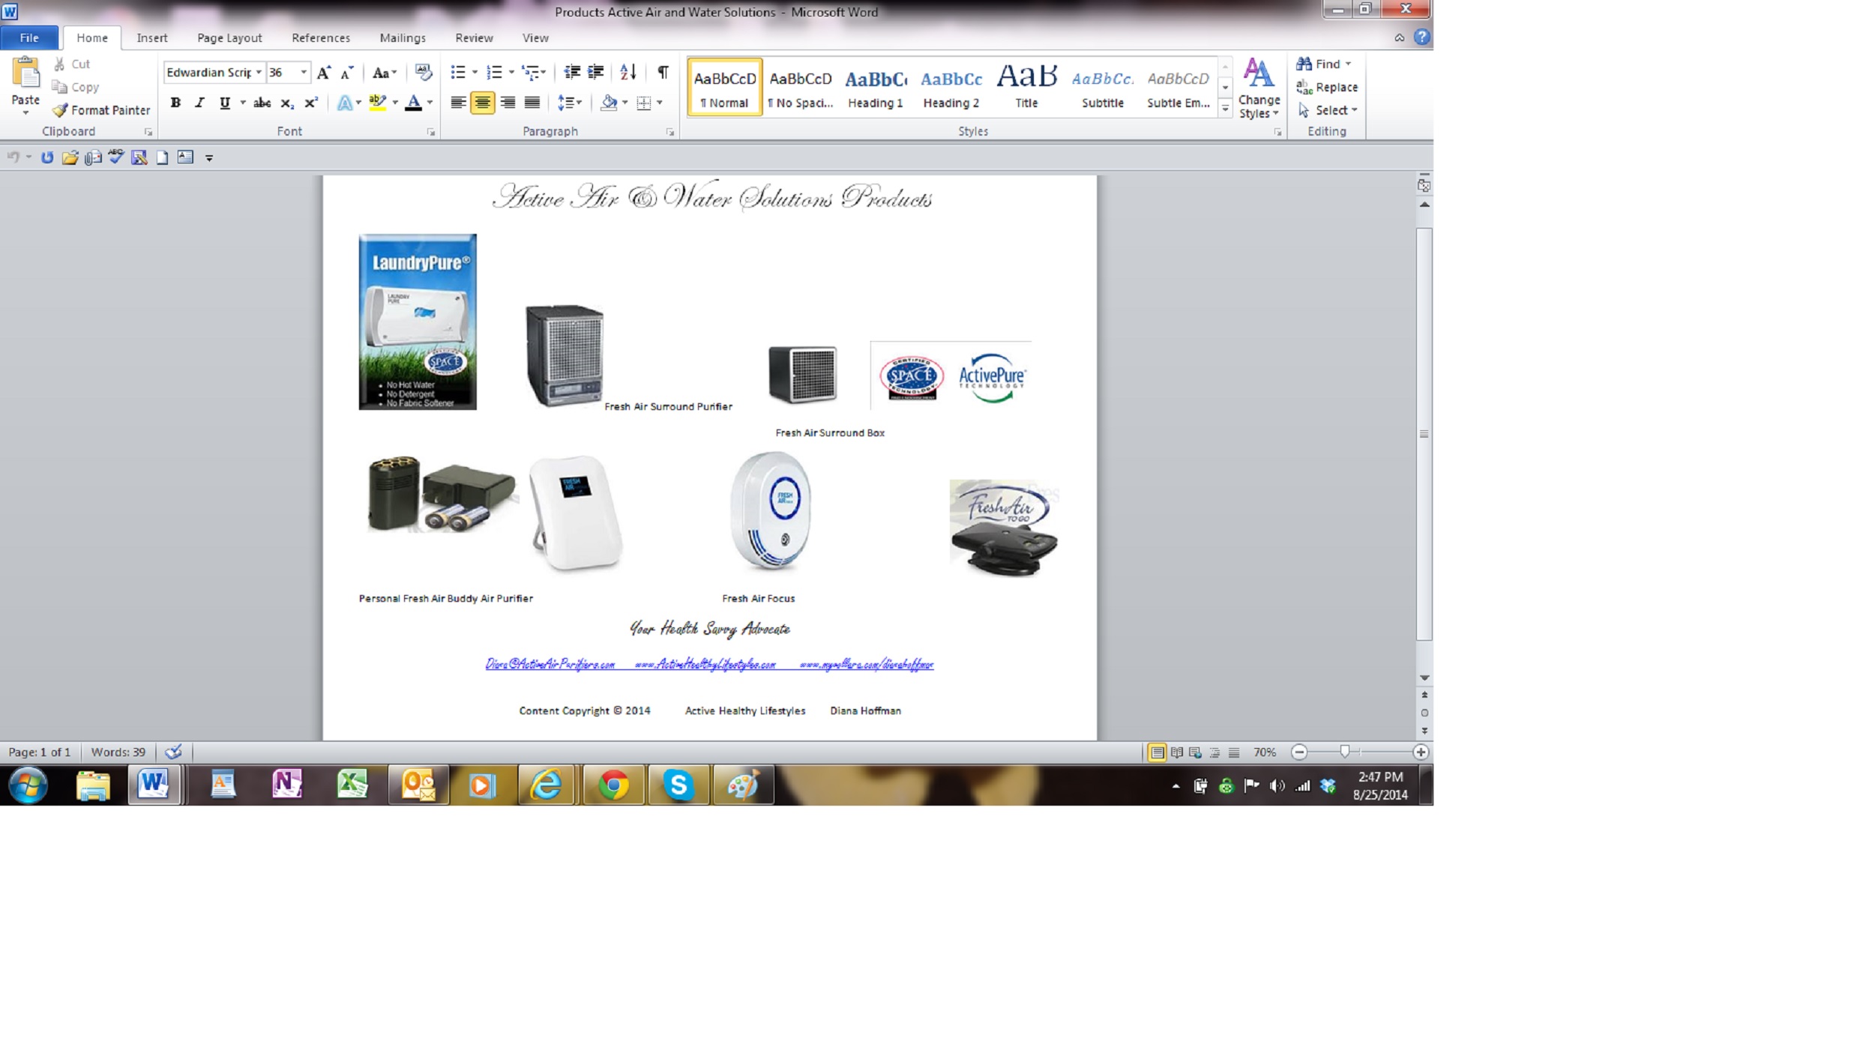1863x1047 pixels.
Task: Click the Grow Font icon
Action: (x=324, y=73)
